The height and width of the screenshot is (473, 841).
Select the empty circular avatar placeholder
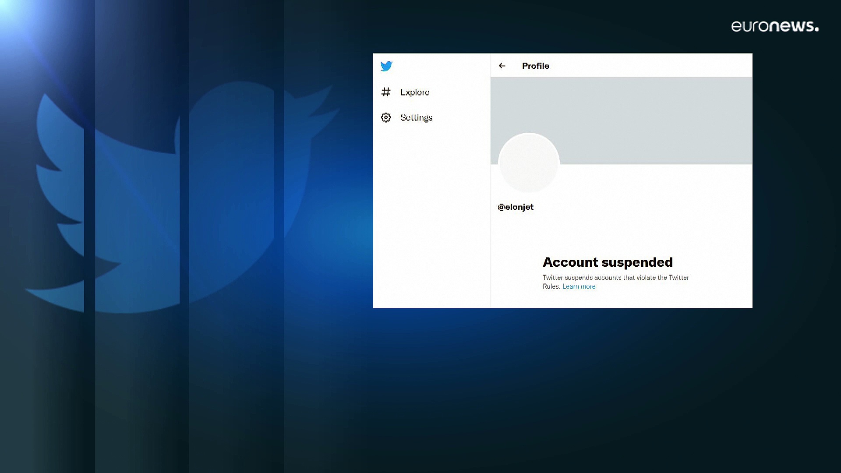[x=529, y=163]
